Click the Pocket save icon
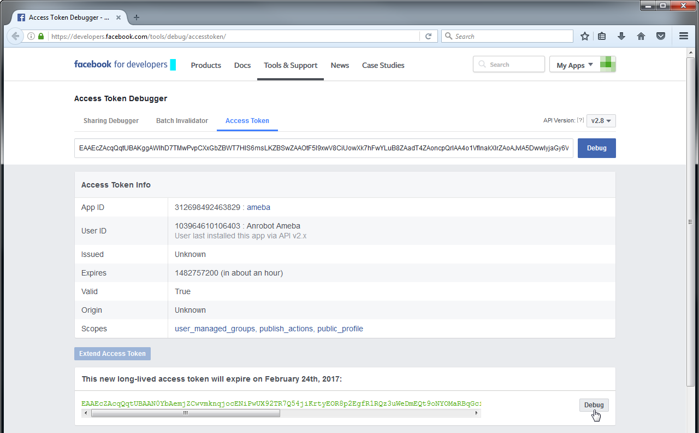This screenshot has width=699, height=433. tap(661, 36)
